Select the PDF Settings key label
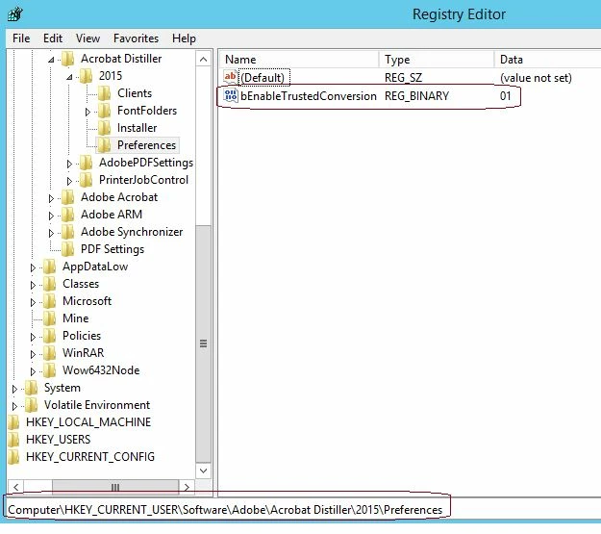601x534 pixels. (x=113, y=249)
